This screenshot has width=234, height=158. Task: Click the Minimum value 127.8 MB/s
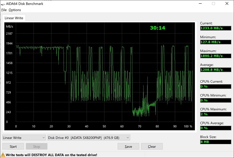pos(216,42)
